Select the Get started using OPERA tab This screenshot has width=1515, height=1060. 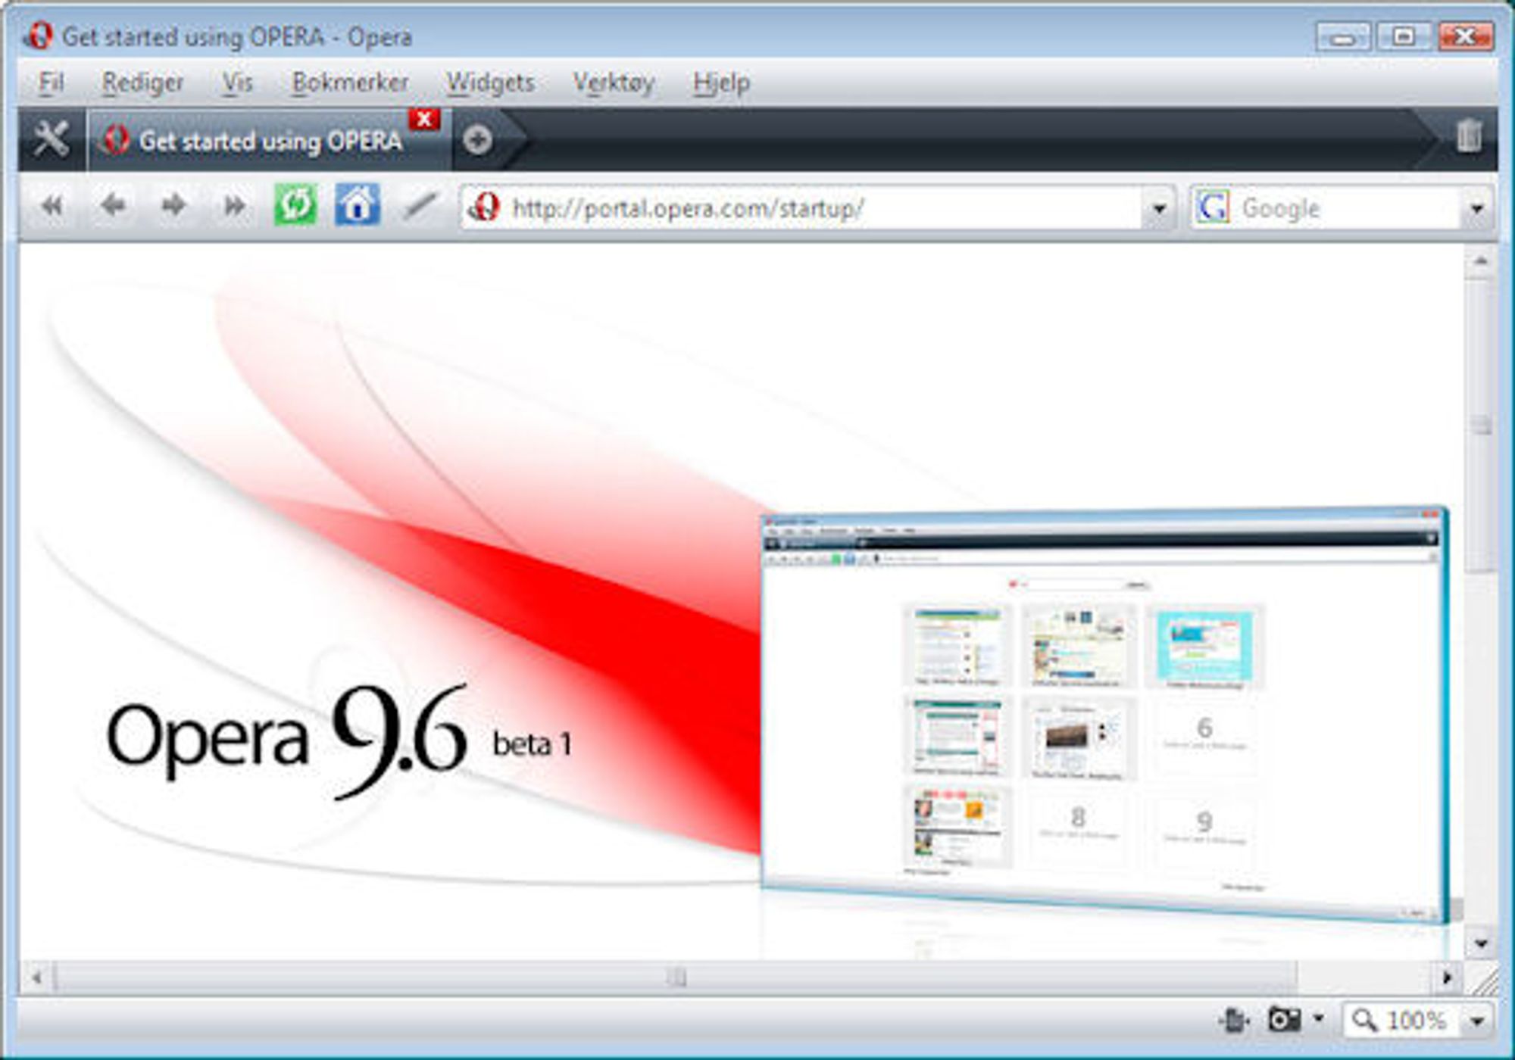tap(270, 141)
